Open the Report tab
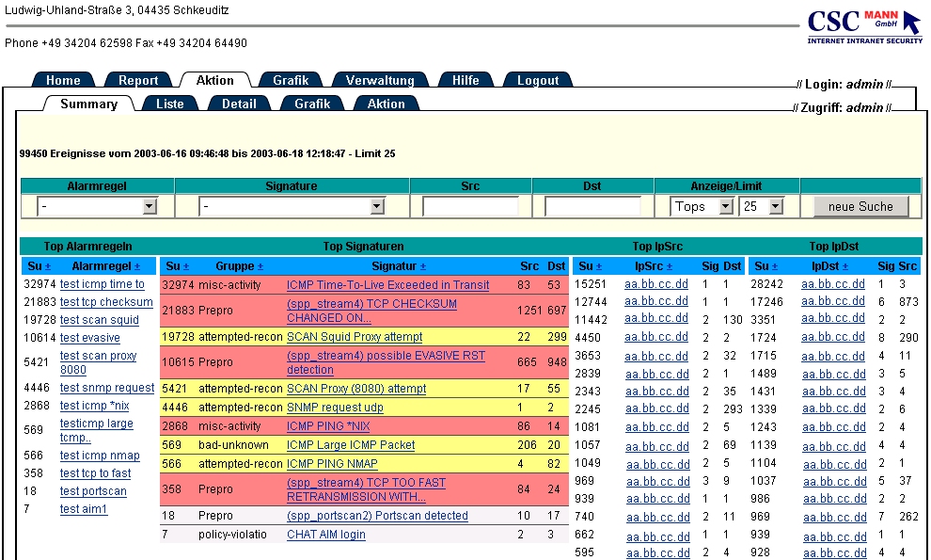This screenshot has width=931, height=560. 138,80
